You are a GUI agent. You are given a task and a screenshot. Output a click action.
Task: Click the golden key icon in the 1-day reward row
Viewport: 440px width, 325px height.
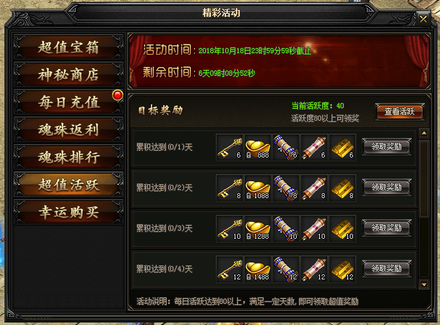point(230,147)
